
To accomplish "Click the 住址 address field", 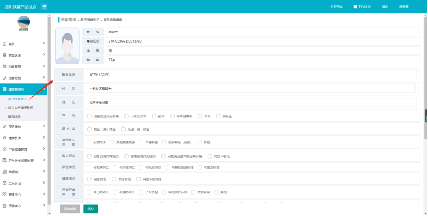I will (x=252, y=103).
